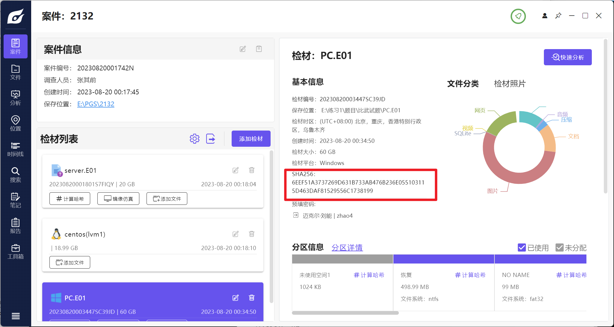Viewport: 614px width, 327px height.
Task: Click the 压缩 chart legend label
Action: (566, 119)
